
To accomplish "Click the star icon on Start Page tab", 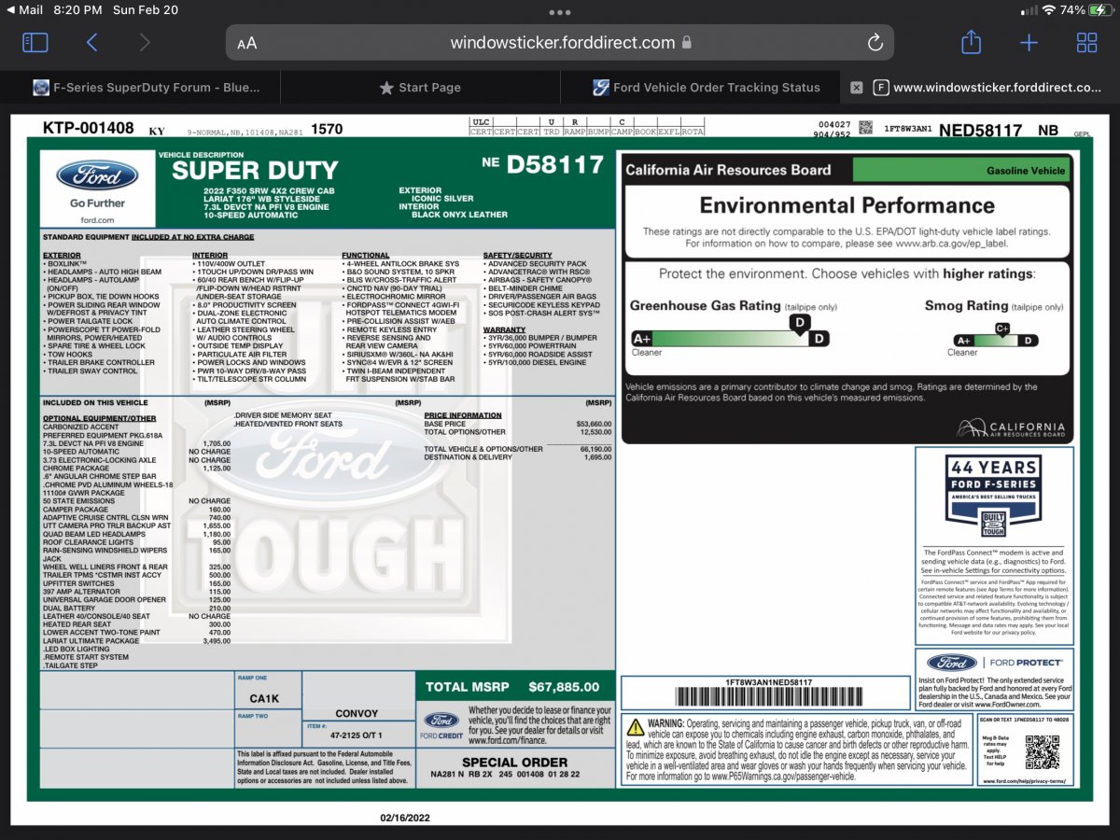I will point(386,88).
